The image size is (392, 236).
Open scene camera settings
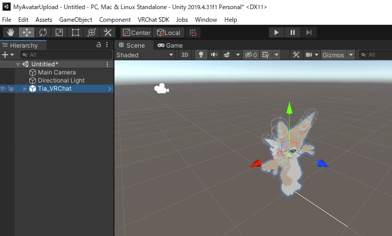309,55
